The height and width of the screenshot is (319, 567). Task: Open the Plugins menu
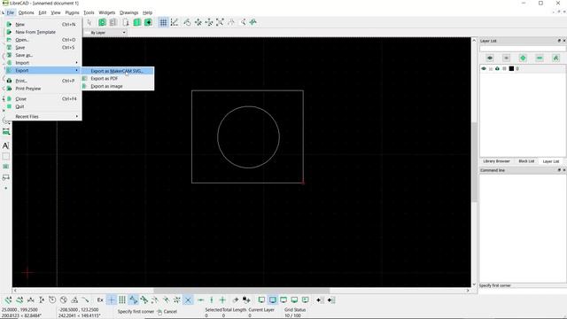72,12
